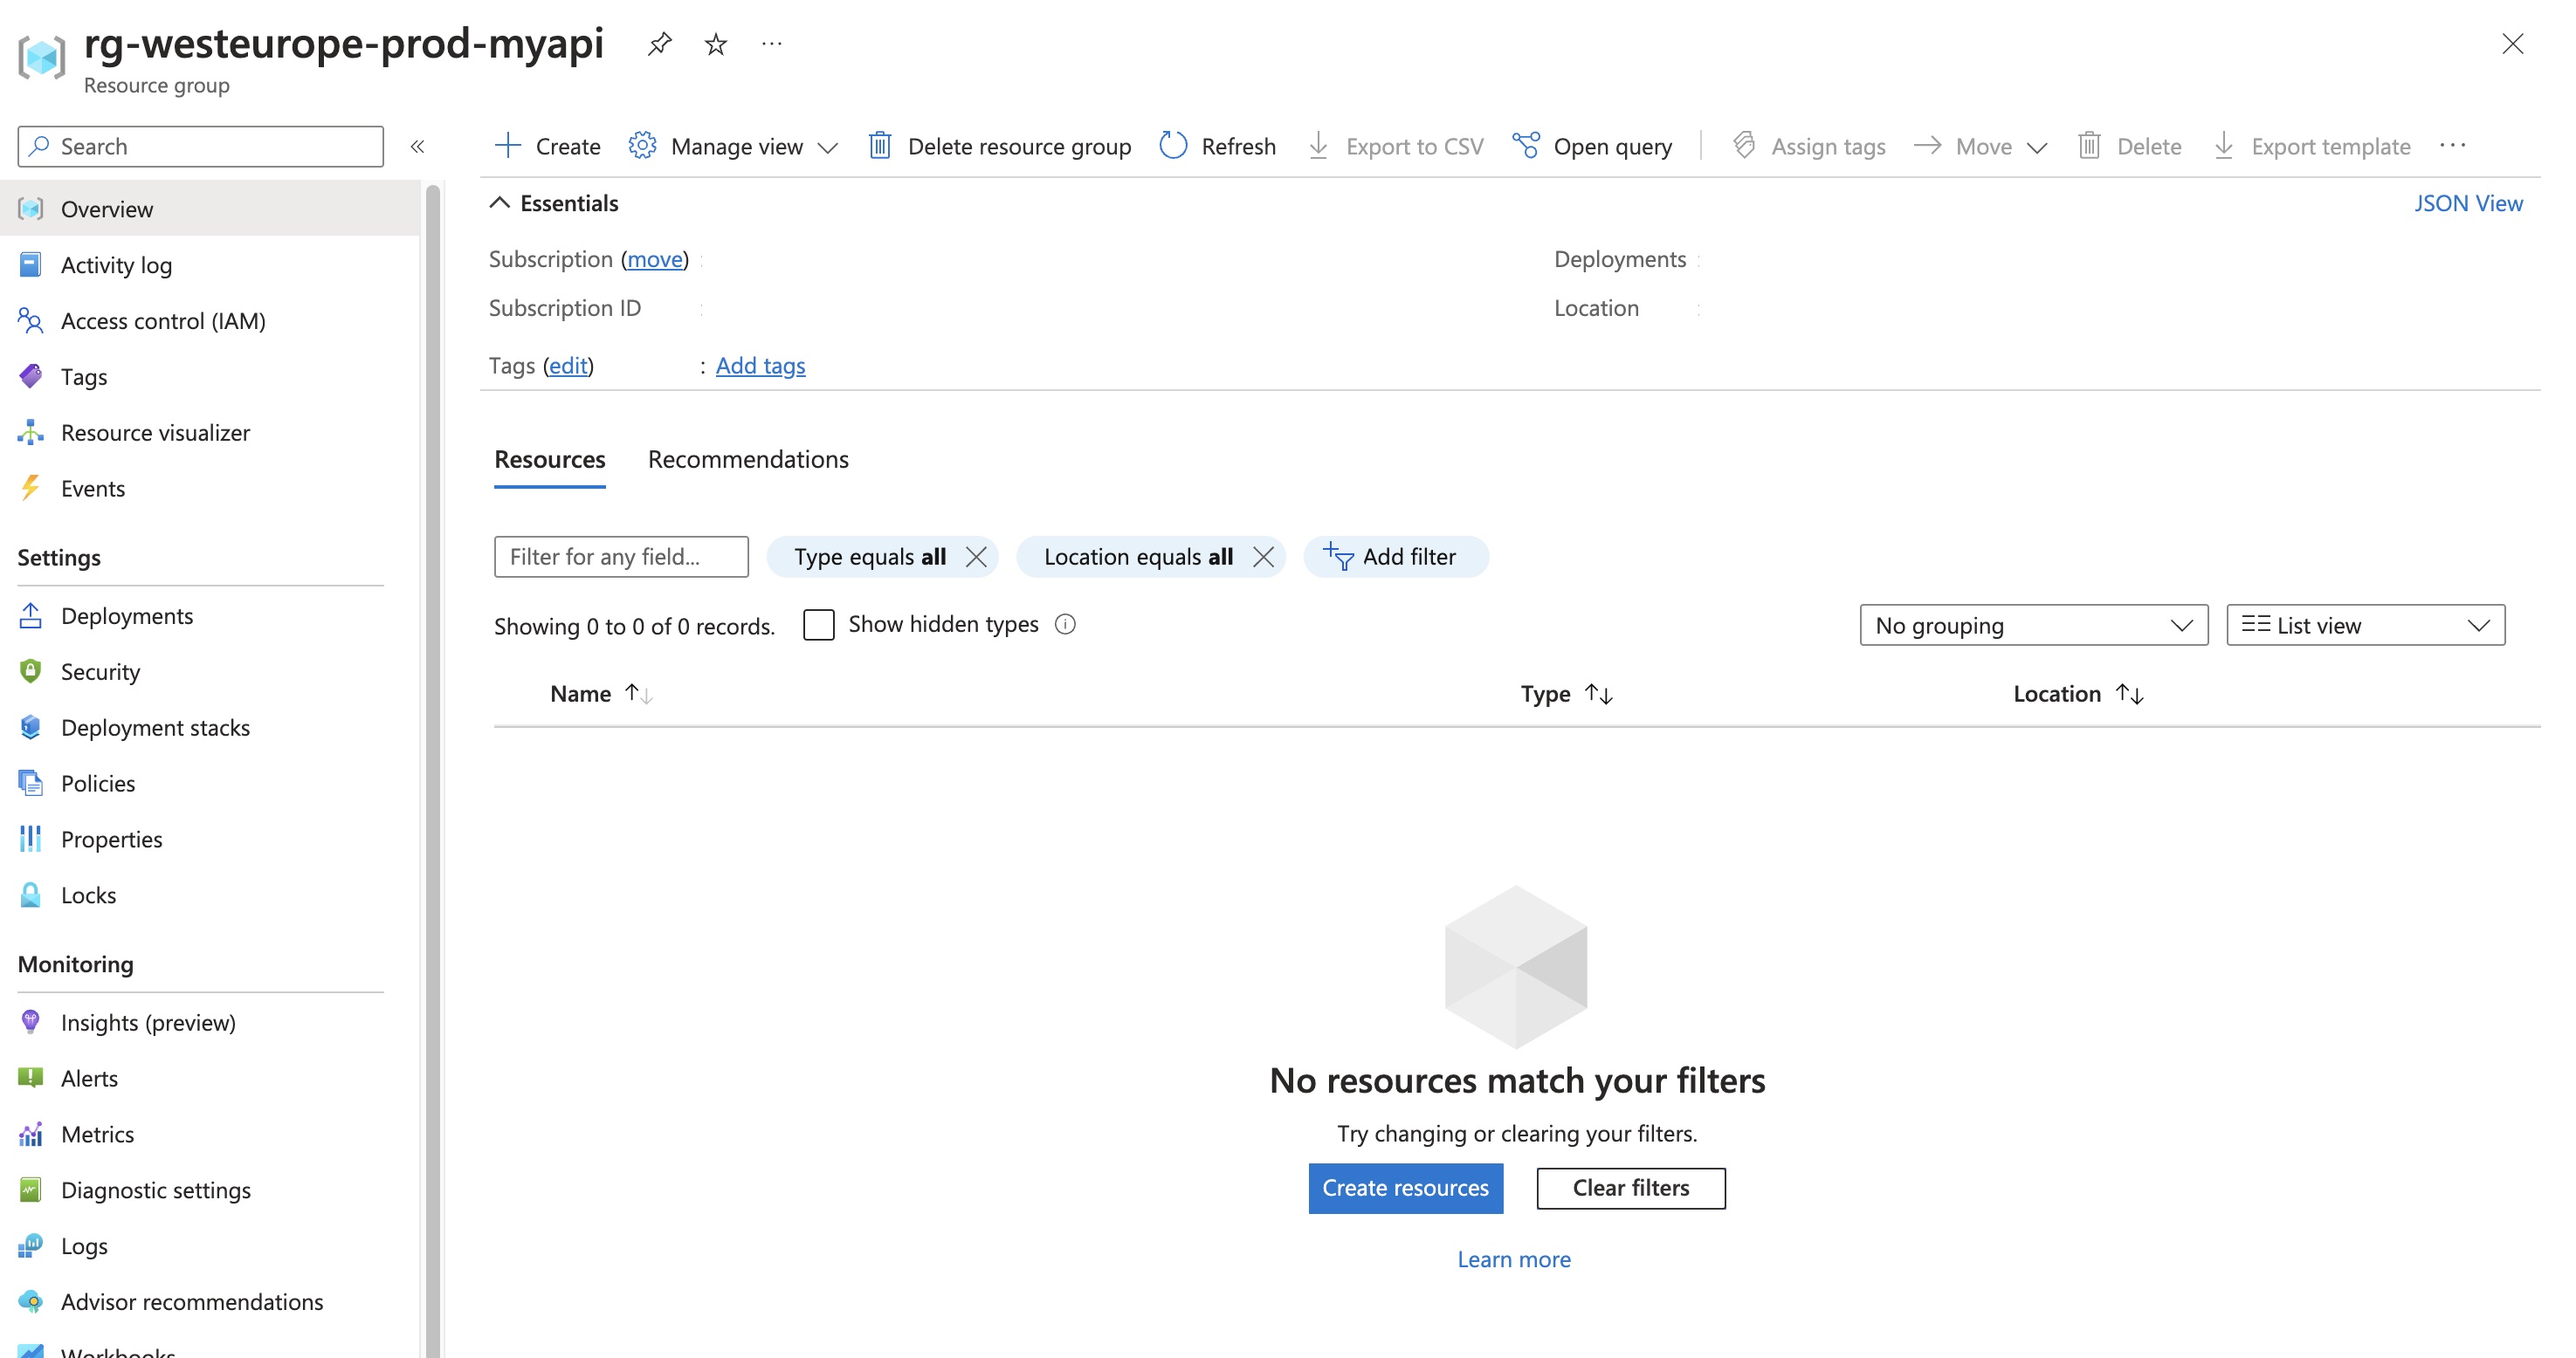Open JSON View of the resource group
This screenshot has height=1358, width=2576.
click(x=2469, y=202)
